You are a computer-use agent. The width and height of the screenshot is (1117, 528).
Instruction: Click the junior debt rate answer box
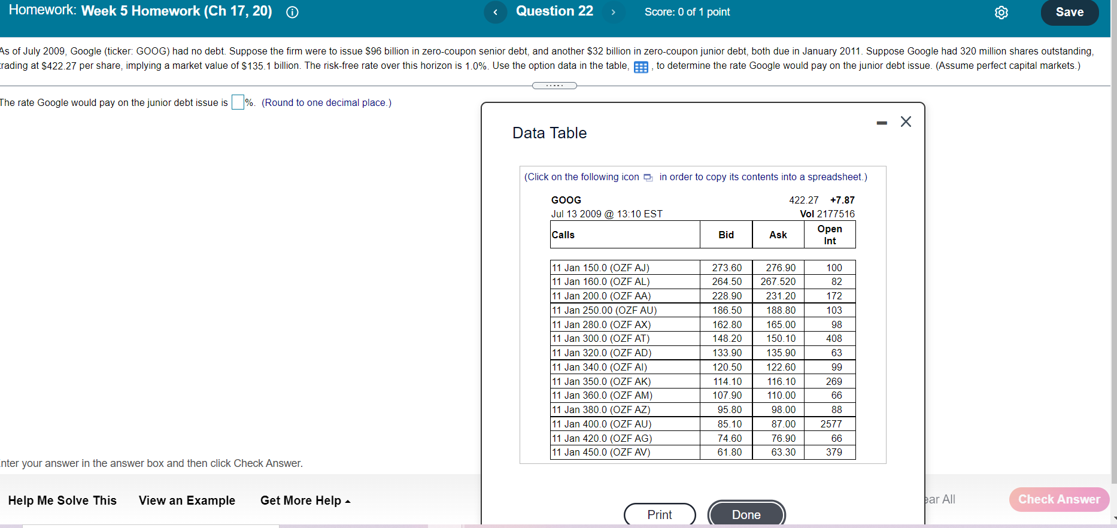click(x=238, y=102)
